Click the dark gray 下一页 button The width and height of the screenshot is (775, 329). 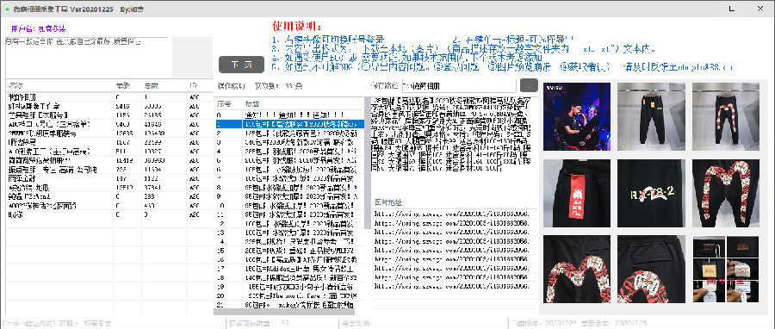(241, 65)
